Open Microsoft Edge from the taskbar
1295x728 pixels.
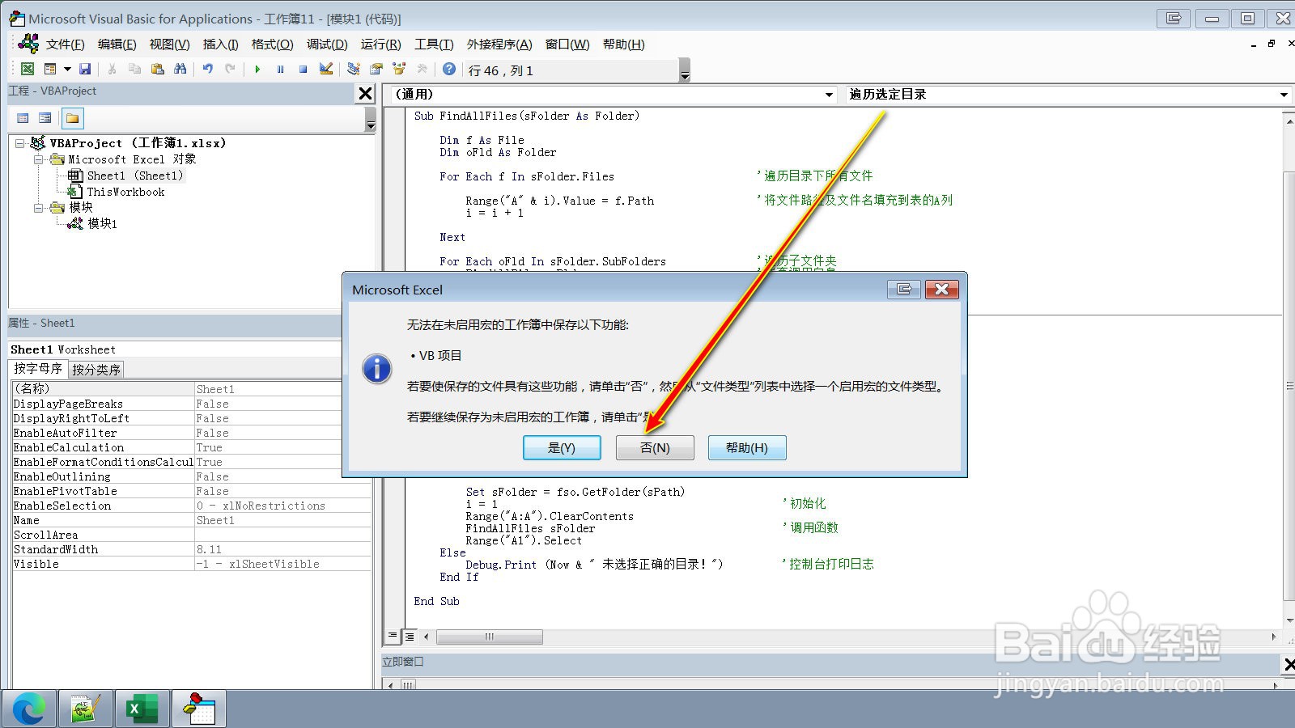pyautogui.click(x=29, y=709)
